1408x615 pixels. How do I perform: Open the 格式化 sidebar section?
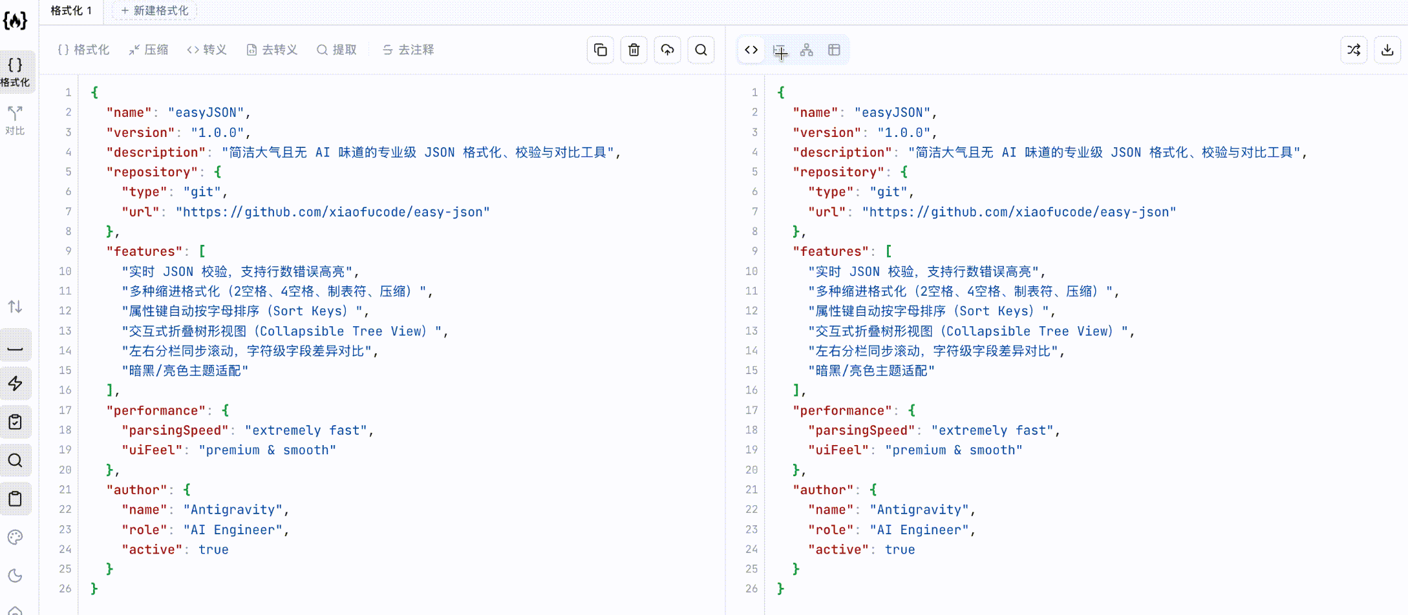pos(16,72)
